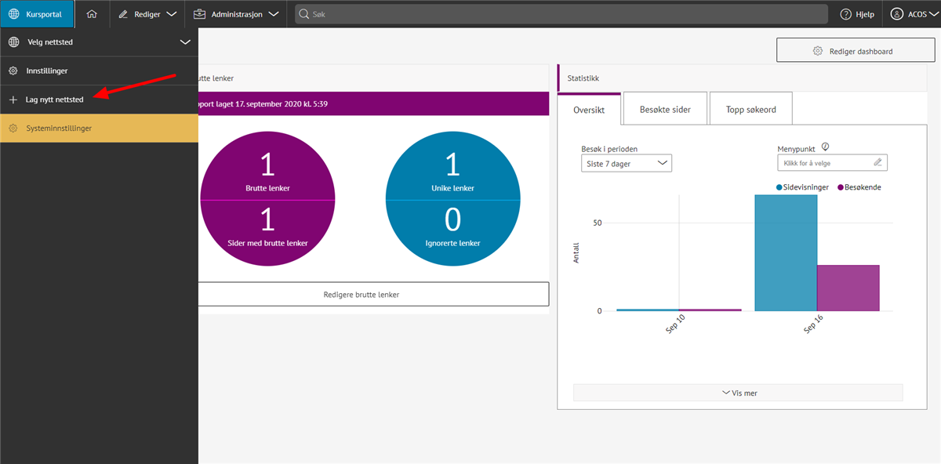941x464 pixels.
Task: Expand statistics with Vis mer
Action: (738, 393)
